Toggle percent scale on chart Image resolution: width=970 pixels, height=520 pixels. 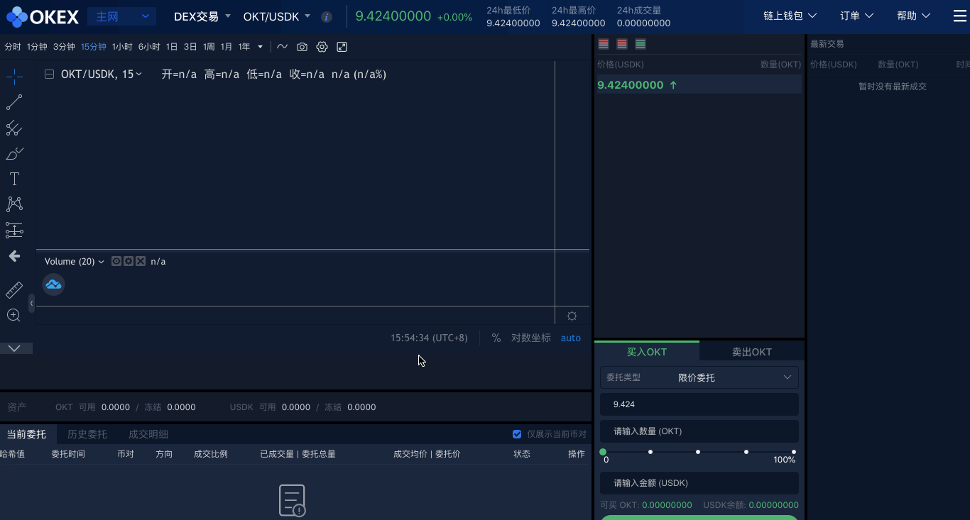pyautogui.click(x=496, y=338)
